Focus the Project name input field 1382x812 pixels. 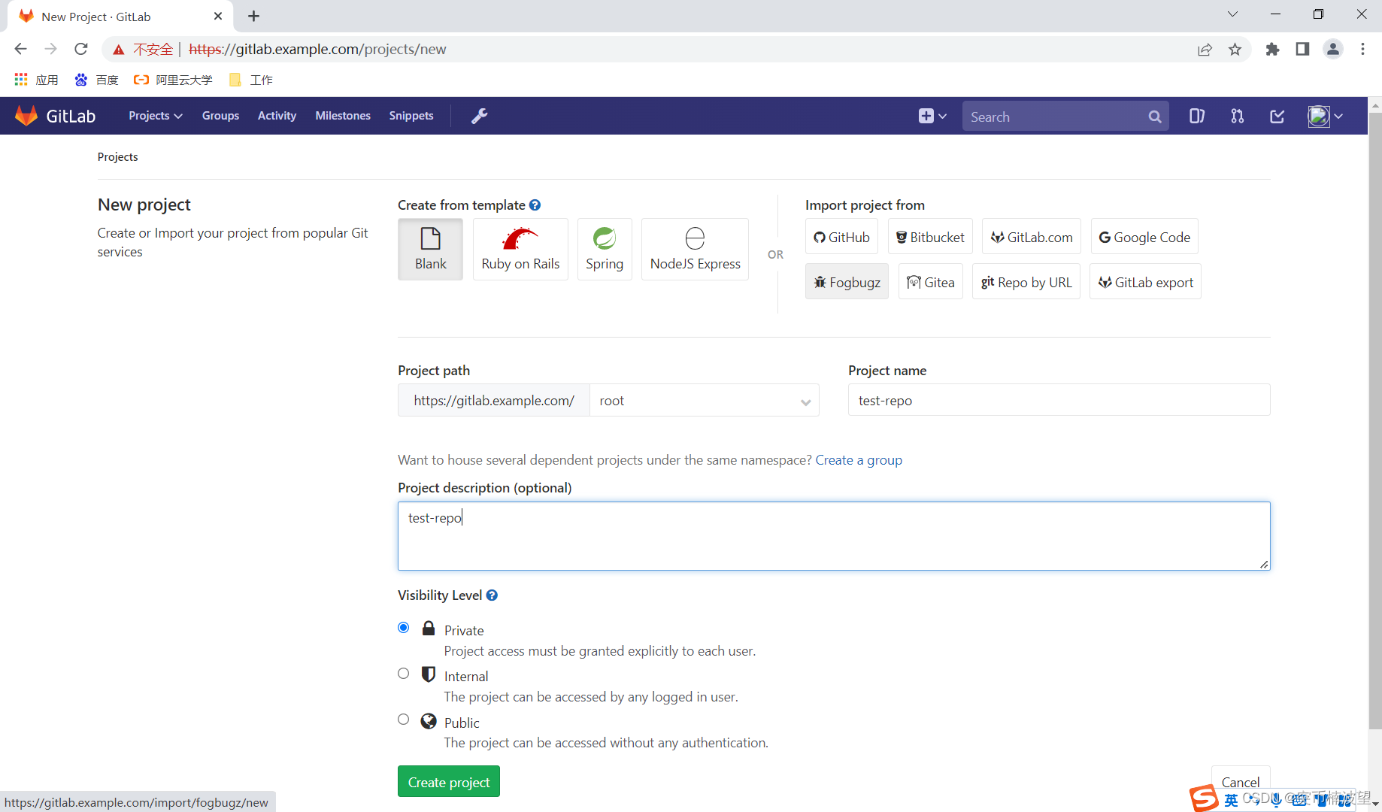pos(1059,401)
